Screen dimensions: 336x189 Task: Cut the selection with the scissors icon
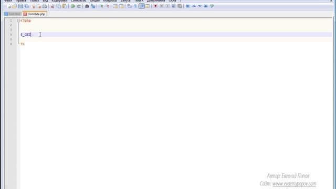52,6
